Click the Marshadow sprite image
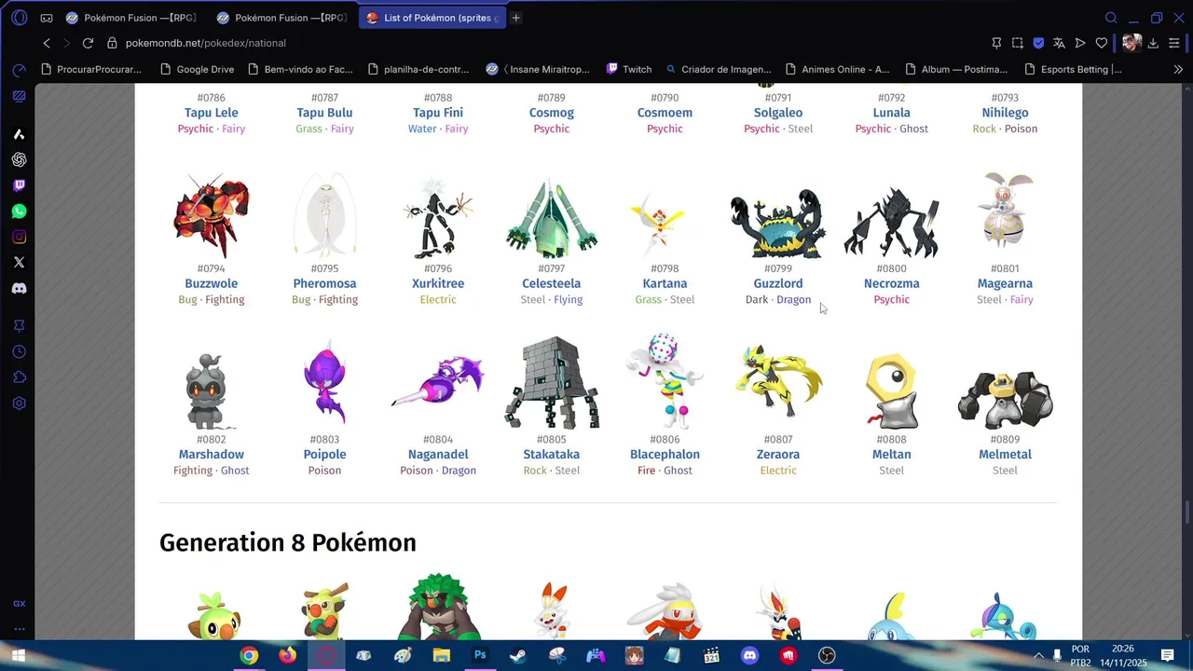This screenshot has height=671, width=1193. (212, 390)
